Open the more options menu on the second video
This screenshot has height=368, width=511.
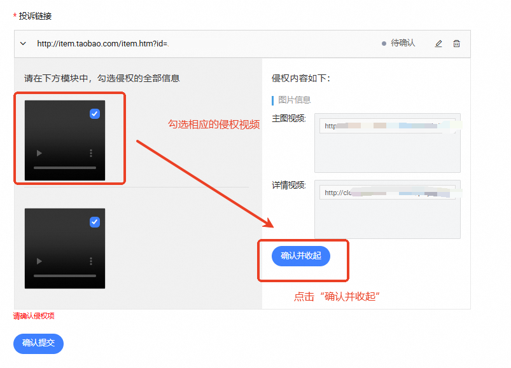pyautogui.click(x=91, y=261)
